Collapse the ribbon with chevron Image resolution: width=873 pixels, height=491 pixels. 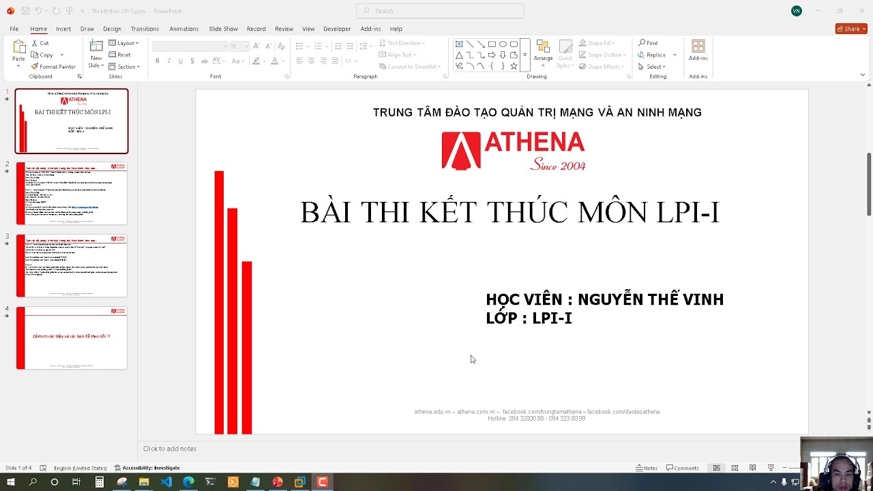tap(863, 75)
